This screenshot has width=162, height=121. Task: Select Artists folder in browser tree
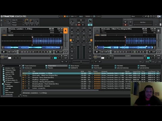pyautogui.click(x=10, y=68)
